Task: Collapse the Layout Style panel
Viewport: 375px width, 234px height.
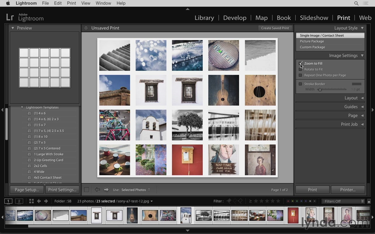Action: pos(362,28)
